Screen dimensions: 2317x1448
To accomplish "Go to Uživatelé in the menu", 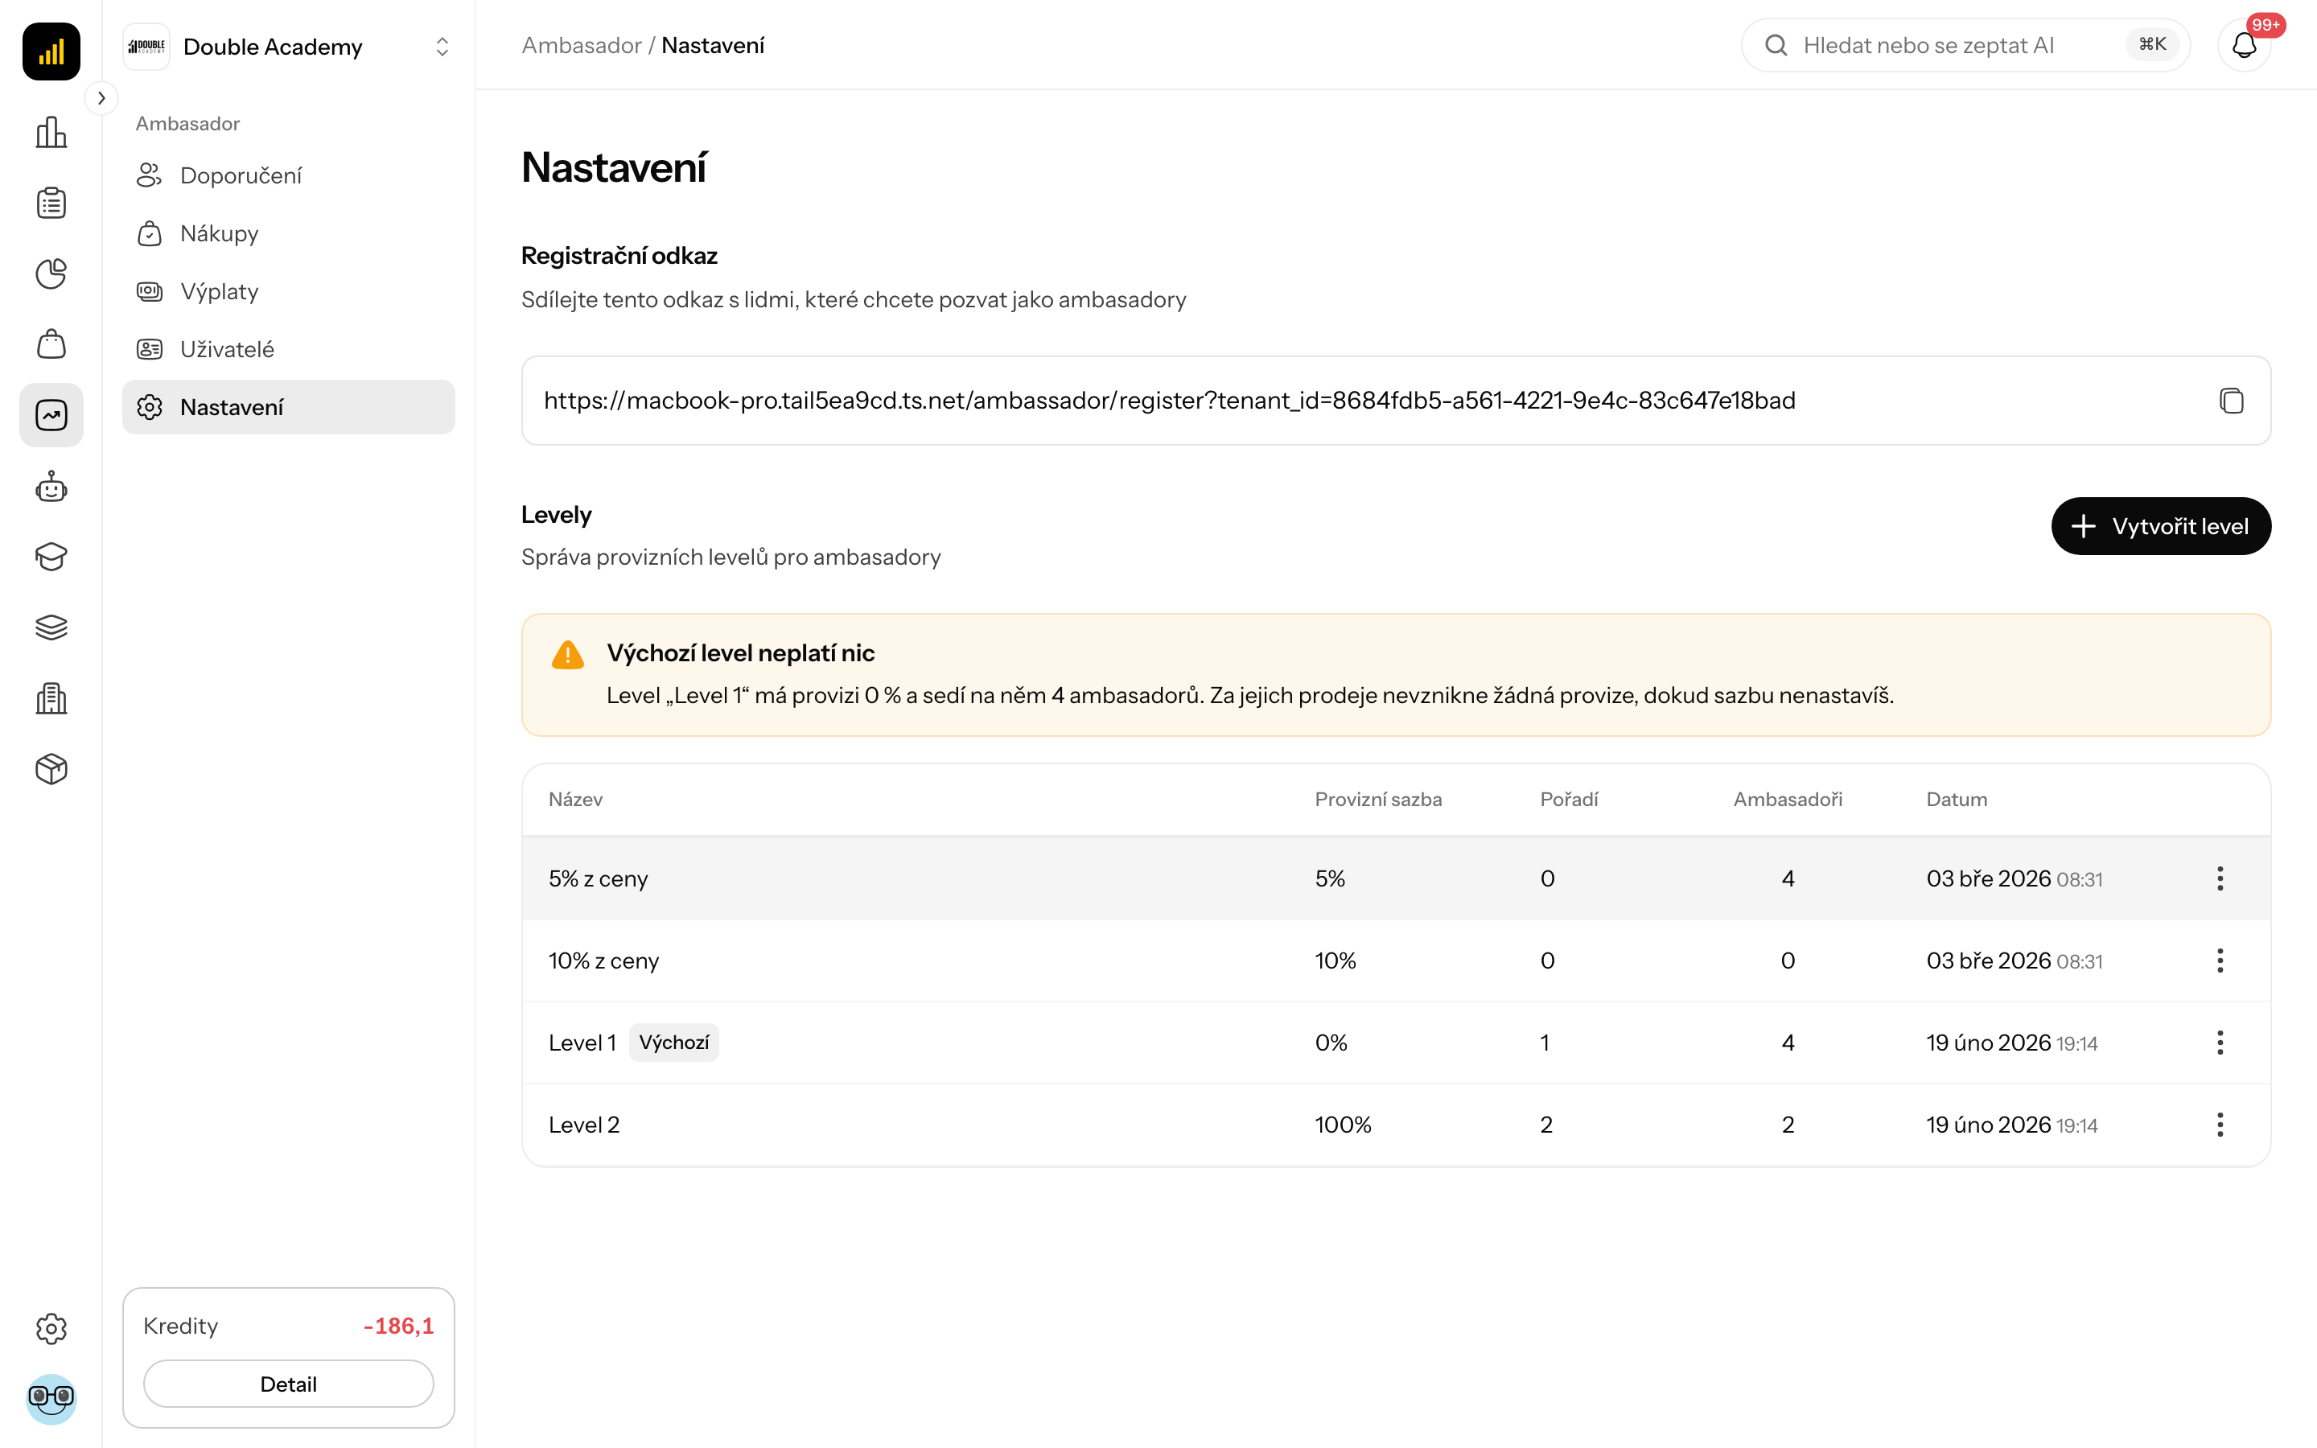I will [x=288, y=350].
